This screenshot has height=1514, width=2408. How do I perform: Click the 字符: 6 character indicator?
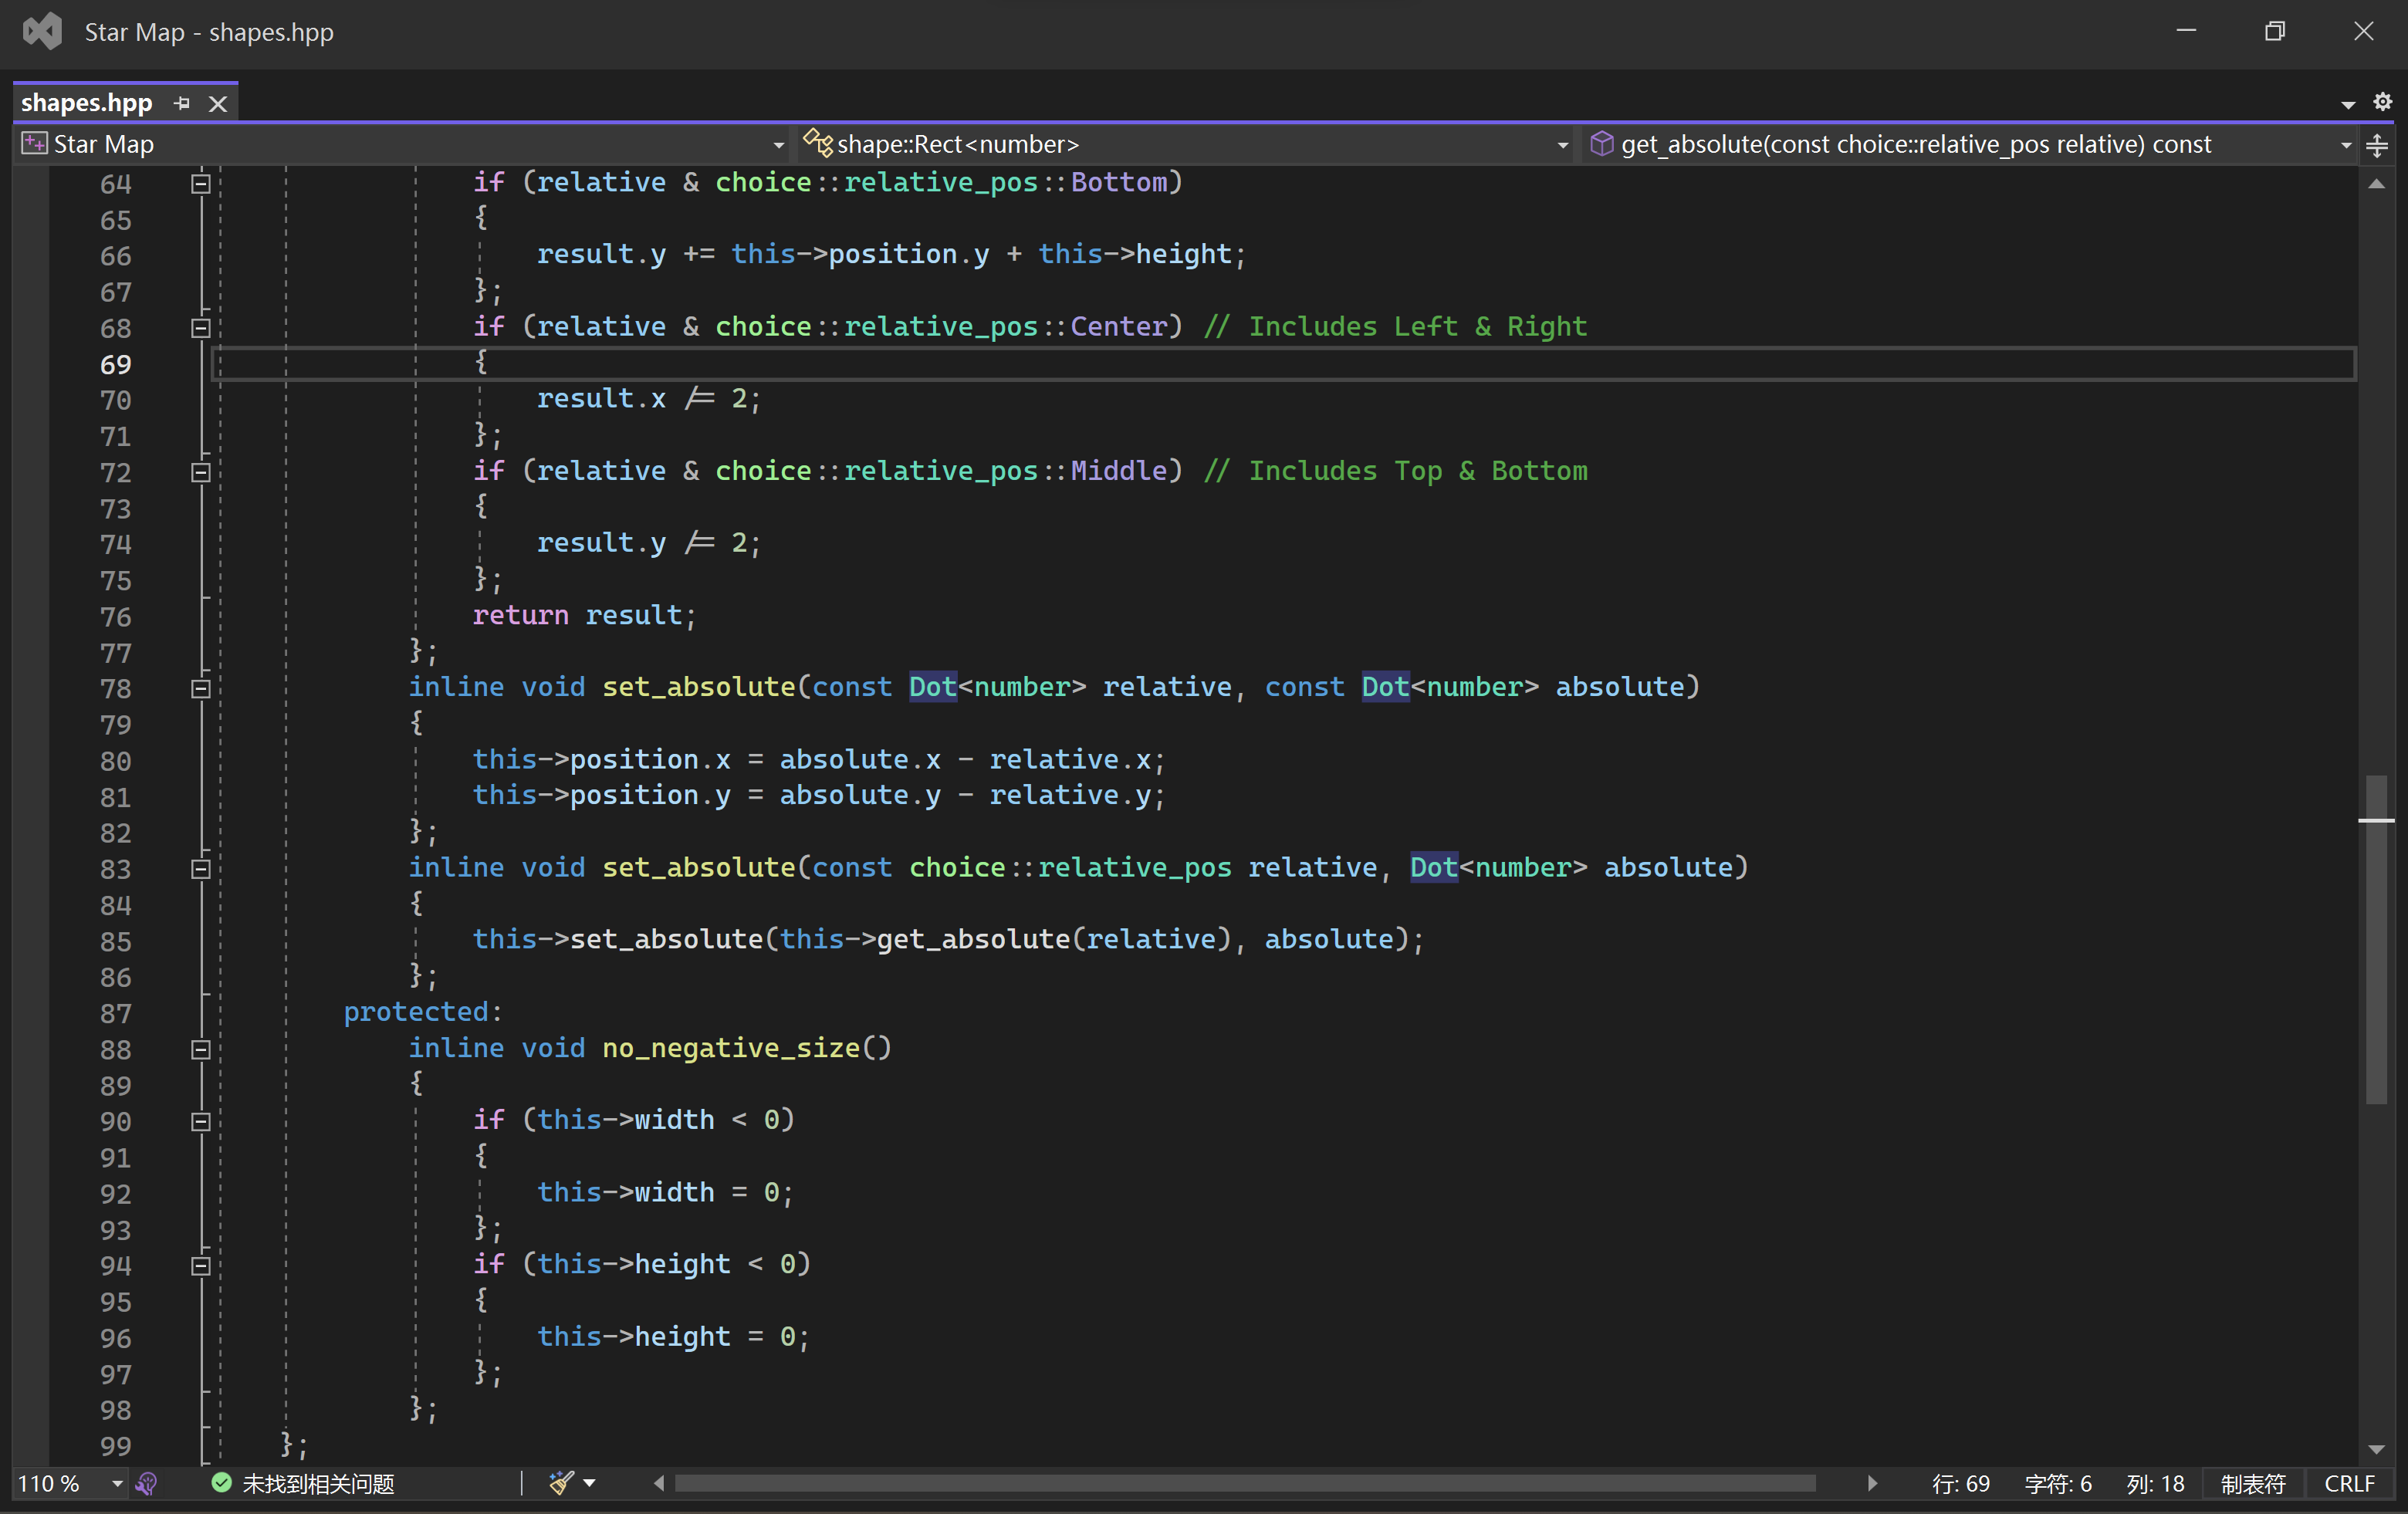pyautogui.click(x=2058, y=1483)
